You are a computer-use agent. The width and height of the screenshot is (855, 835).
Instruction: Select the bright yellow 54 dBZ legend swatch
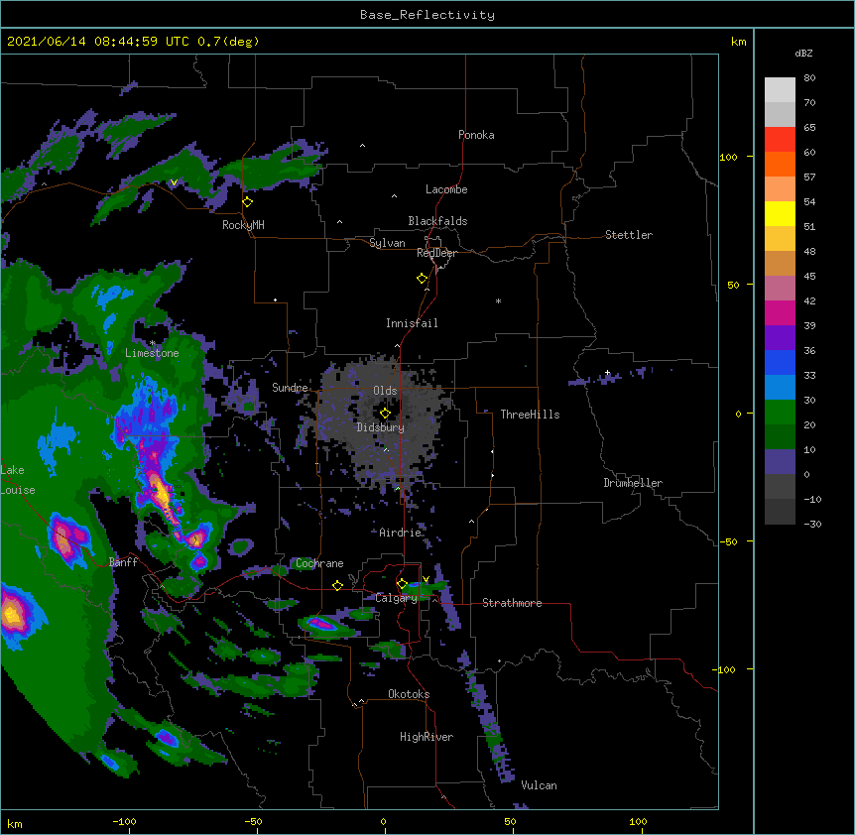pyautogui.click(x=780, y=214)
